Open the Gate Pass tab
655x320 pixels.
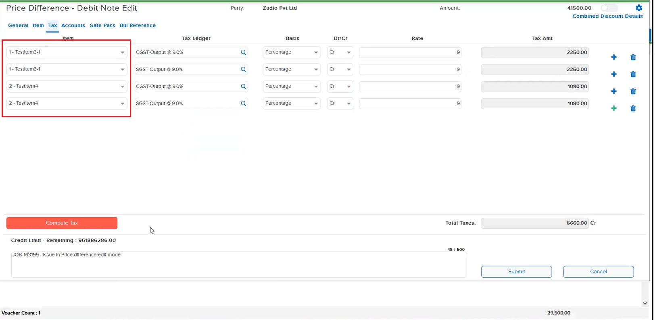coord(102,25)
